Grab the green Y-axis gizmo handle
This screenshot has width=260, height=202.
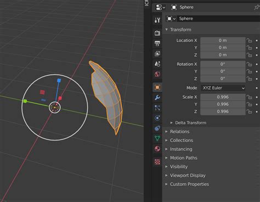[25, 101]
